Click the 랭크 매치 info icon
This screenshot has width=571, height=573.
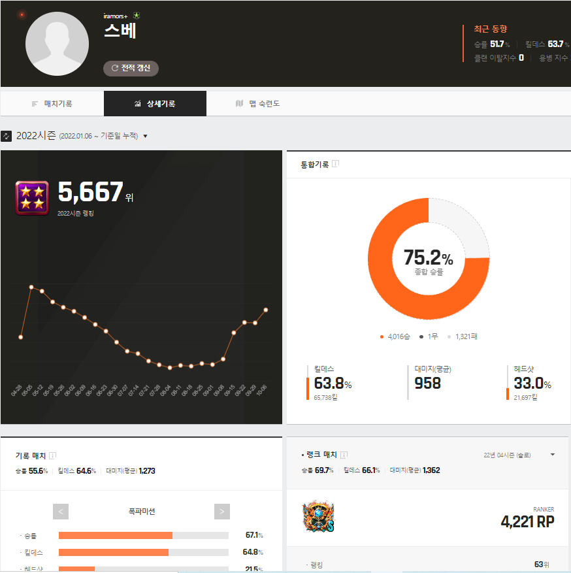pyautogui.click(x=344, y=455)
